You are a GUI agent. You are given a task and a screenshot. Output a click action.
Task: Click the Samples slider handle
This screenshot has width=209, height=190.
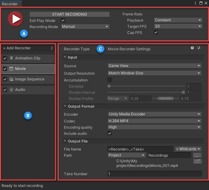tap(109, 86)
